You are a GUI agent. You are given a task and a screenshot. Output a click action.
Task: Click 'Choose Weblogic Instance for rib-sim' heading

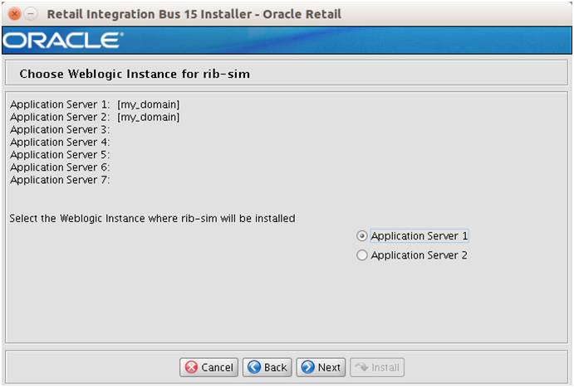pyautogui.click(x=135, y=74)
